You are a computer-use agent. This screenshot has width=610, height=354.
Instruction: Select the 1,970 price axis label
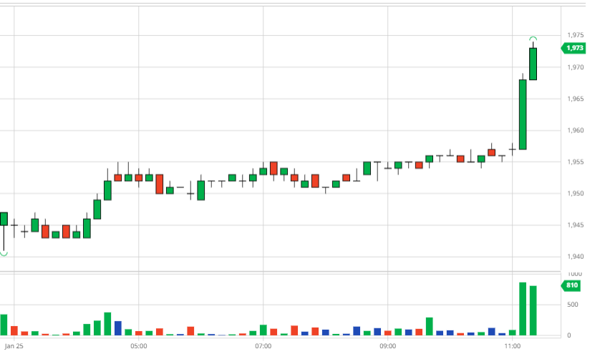[576, 67]
